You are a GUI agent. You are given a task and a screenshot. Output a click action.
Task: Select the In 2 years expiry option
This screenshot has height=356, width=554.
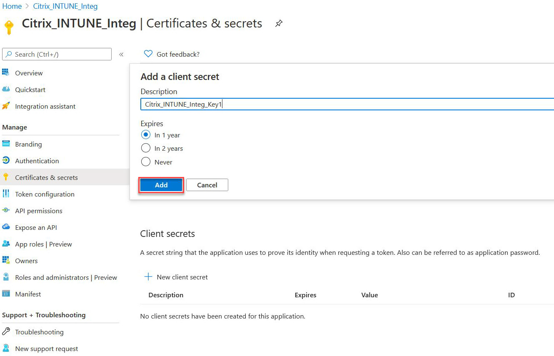tap(146, 148)
